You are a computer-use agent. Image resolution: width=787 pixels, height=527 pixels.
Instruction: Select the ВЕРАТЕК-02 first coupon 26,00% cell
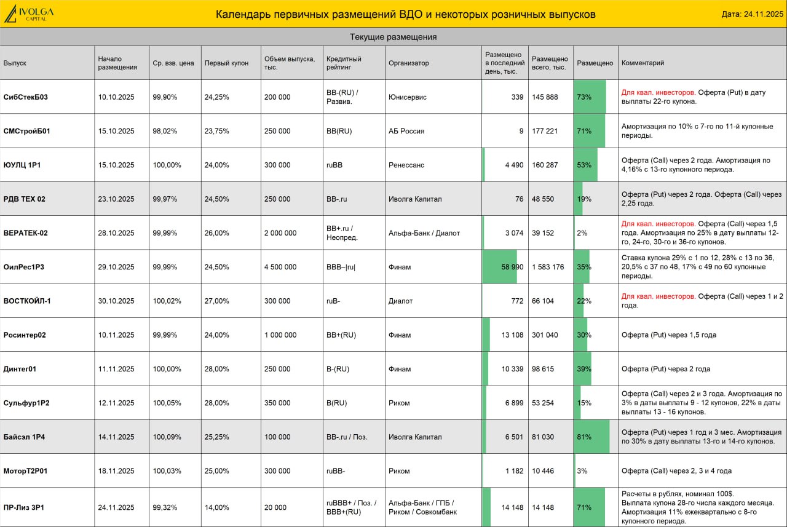[231, 233]
